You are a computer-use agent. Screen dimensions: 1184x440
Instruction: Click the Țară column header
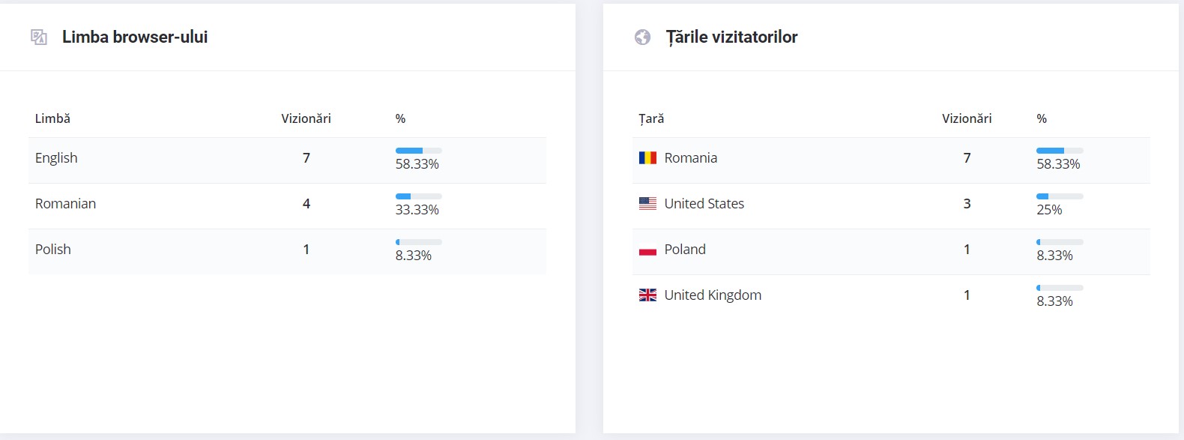click(x=651, y=118)
